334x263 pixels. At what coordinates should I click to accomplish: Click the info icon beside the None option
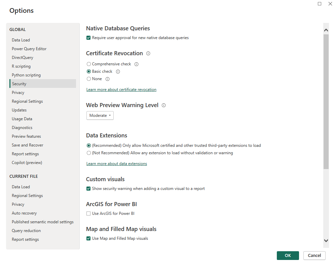point(107,79)
